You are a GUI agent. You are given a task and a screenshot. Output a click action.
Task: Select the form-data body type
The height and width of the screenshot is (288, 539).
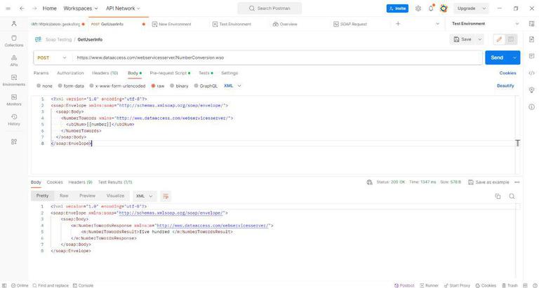pos(71,85)
